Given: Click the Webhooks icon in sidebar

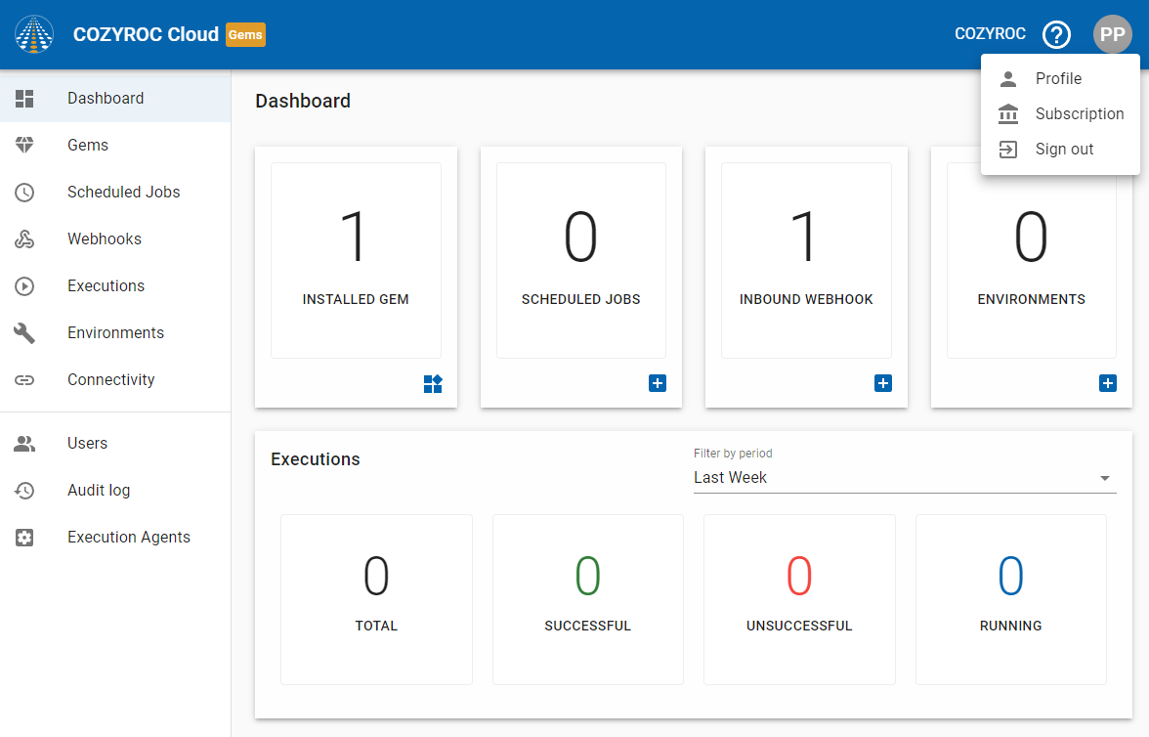Looking at the screenshot, I should 24,239.
